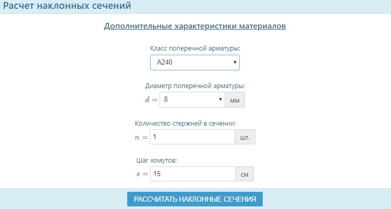Viewport: 391px width, 209px height.
Task: Click the 'шт.' unit box
Action: (245, 137)
